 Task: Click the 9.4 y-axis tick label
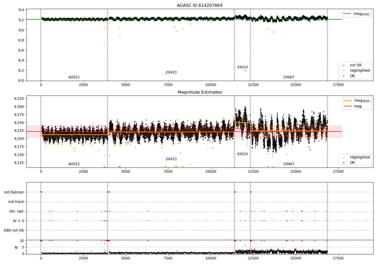click(21, 10)
